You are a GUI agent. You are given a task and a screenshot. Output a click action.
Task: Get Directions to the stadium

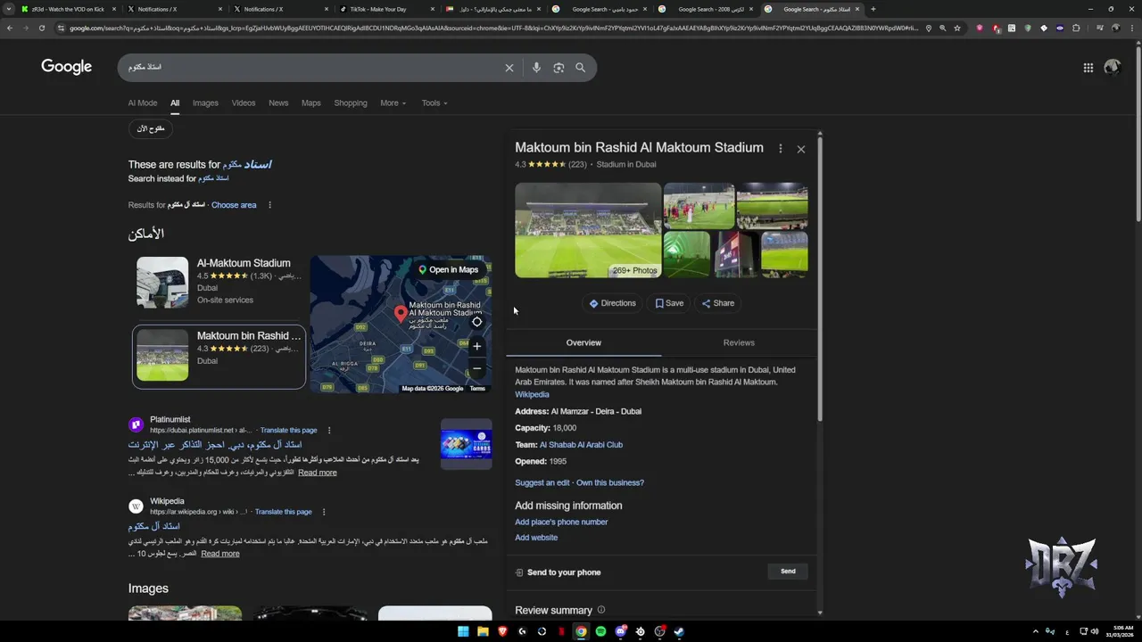click(x=612, y=303)
